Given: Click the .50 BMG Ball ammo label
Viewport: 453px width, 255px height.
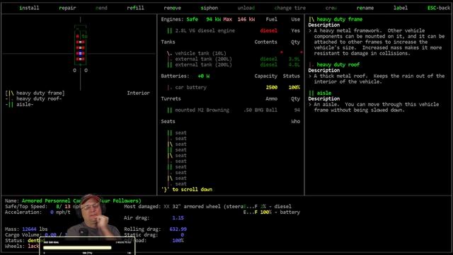Looking at the screenshot, I should [x=260, y=110].
